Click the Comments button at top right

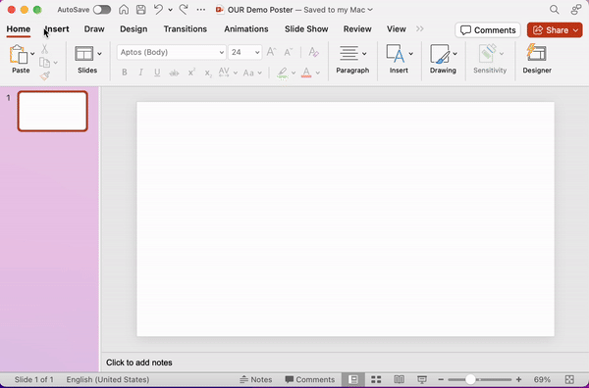[x=488, y=30]
